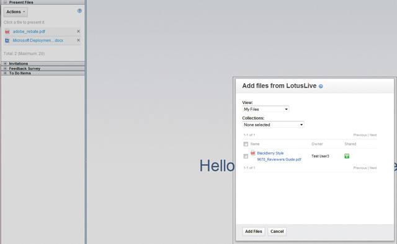Check the select-all checkbox beside Name header
The image size is (397, 244).
point(246,144)
